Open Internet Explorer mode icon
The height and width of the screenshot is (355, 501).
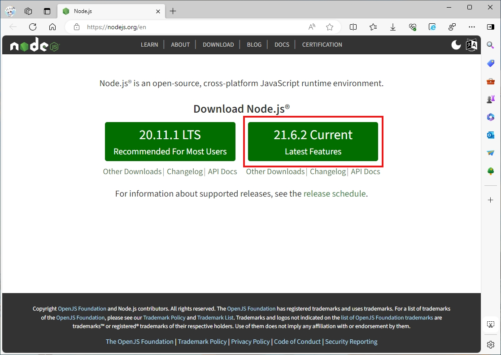(432, 27)
